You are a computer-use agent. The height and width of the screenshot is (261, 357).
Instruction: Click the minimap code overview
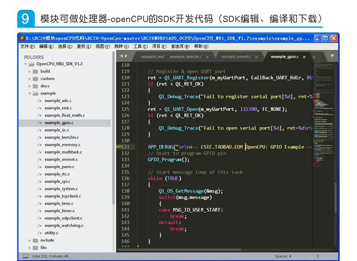323,114
